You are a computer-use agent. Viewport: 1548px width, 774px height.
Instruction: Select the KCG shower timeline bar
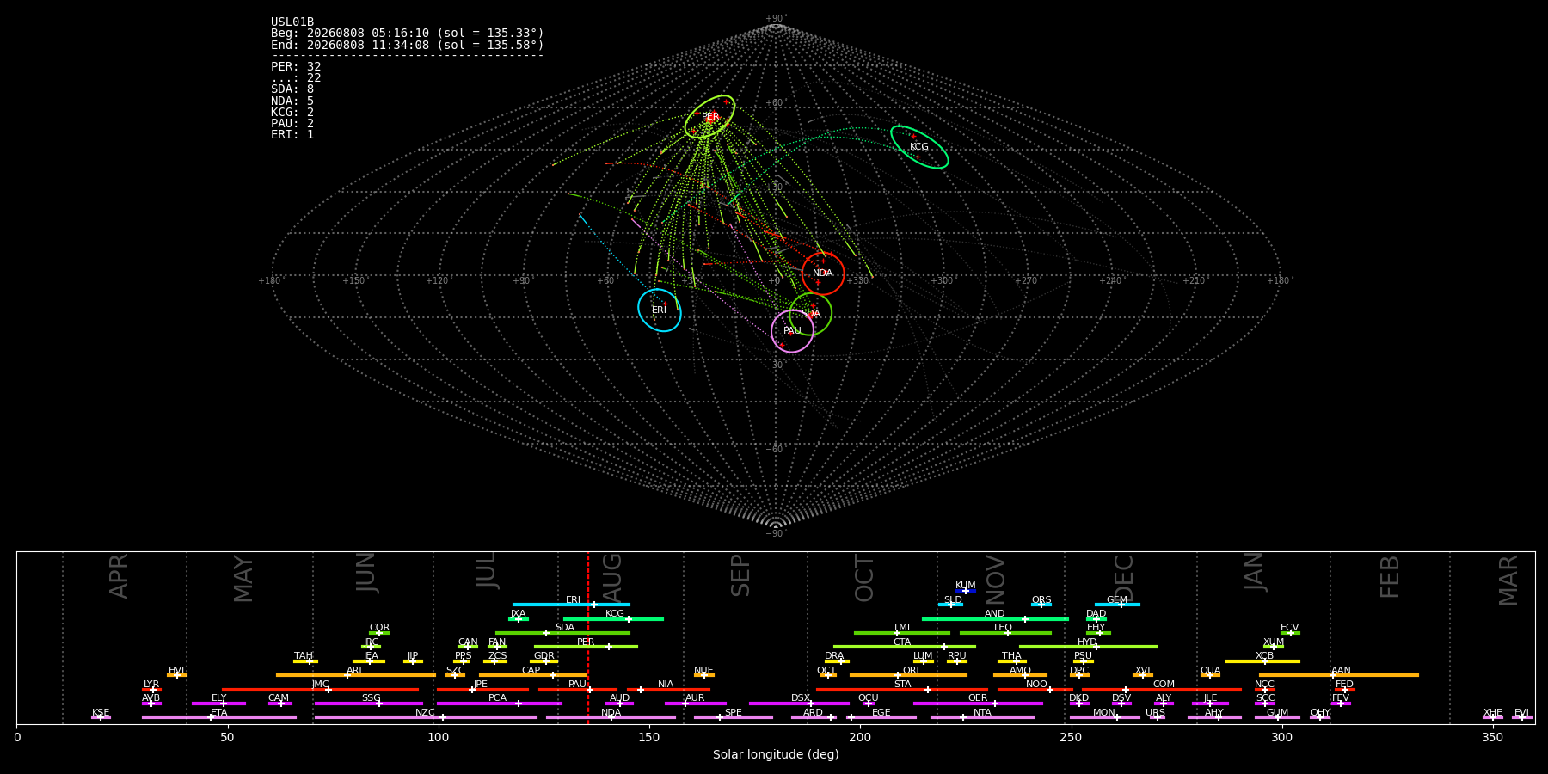[613, 619]
